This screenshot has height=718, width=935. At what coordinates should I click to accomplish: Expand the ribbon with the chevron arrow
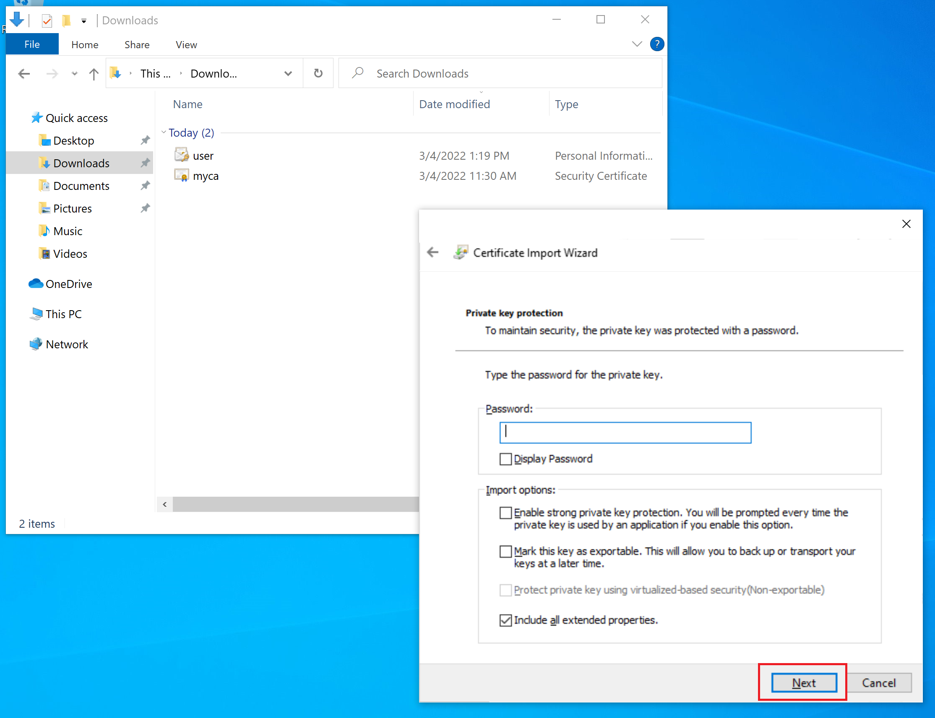(636, 44)
